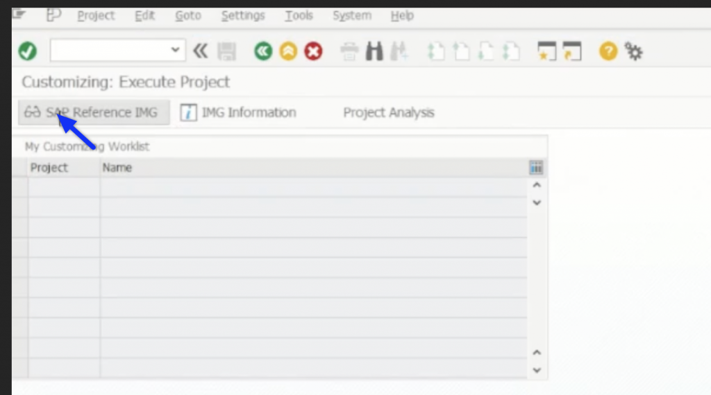Open the Goto menu
Screen dimensions: 711x395
tap(187, 15)
